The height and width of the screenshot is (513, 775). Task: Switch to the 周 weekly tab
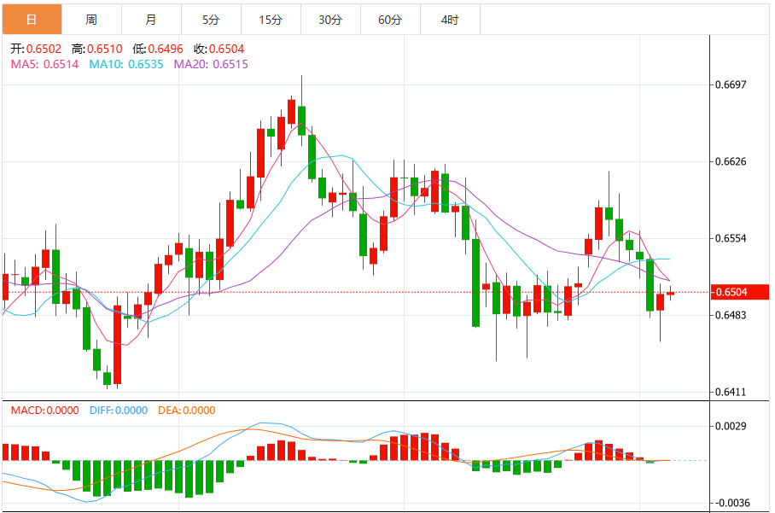tap(91, 19)
